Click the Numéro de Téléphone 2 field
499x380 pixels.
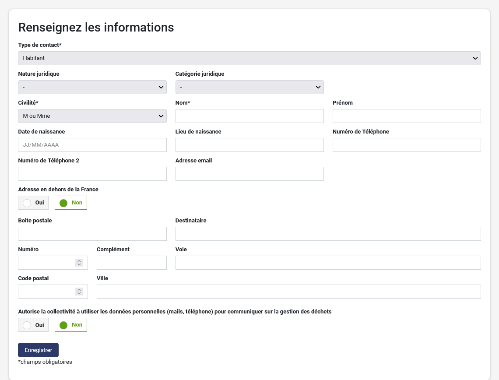(x=92, y=174)
